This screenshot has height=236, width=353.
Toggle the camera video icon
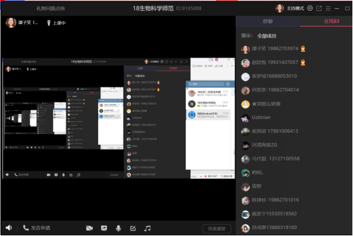tap(89, 228)
